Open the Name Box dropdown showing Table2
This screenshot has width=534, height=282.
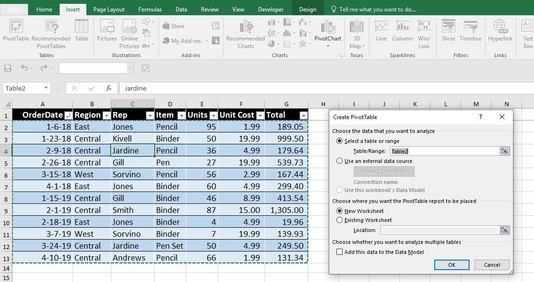coord(46,88)
